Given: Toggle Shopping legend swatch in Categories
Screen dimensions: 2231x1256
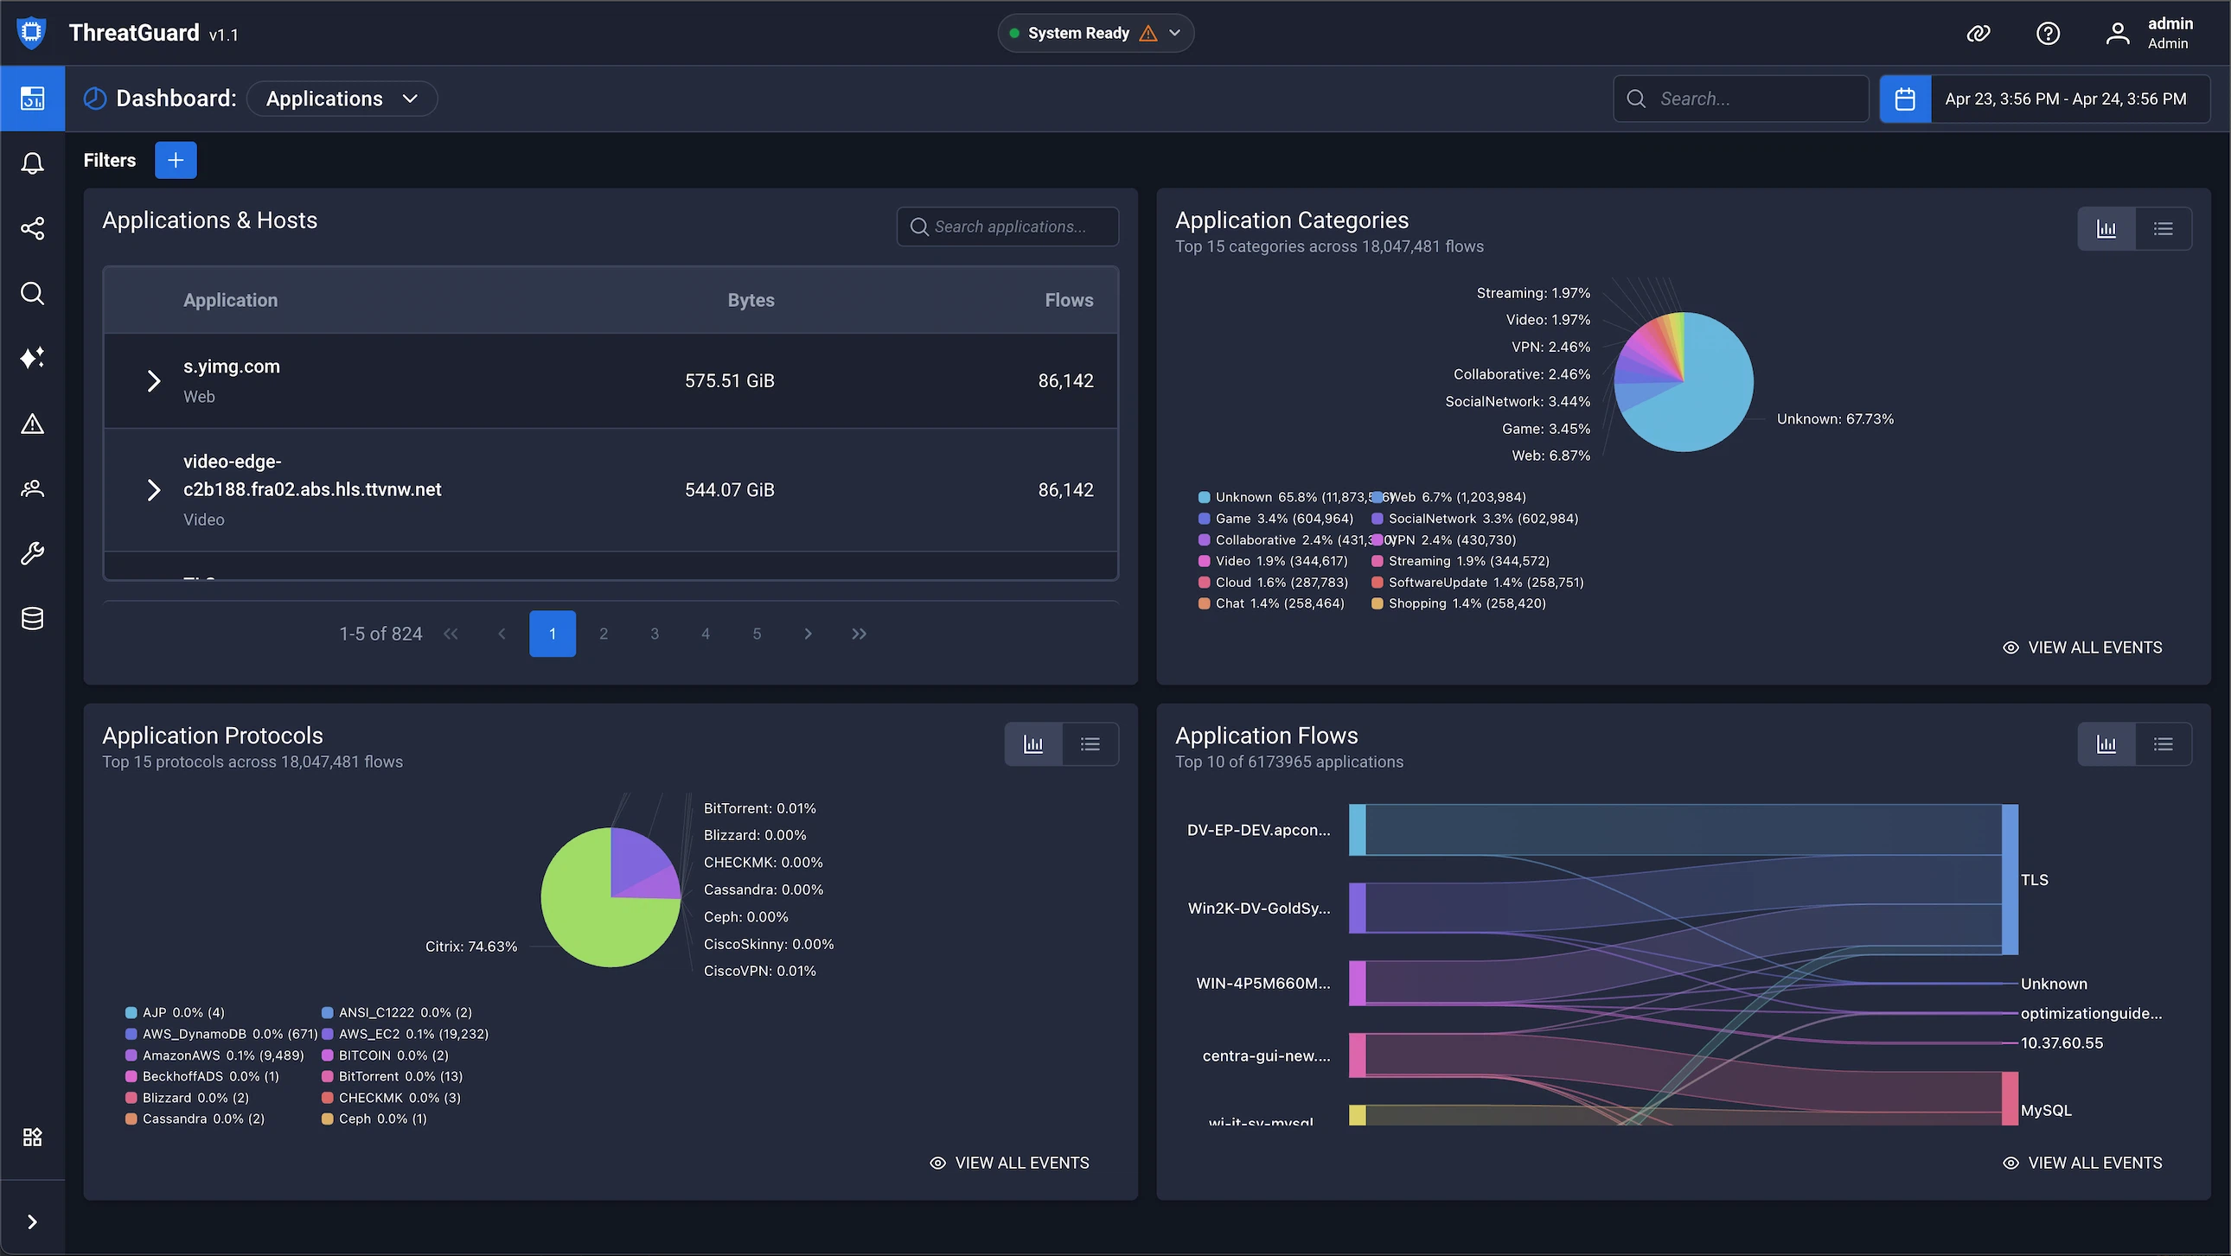Looking at the screenshot, I should pyautogui.click(x=1377, y=603).
